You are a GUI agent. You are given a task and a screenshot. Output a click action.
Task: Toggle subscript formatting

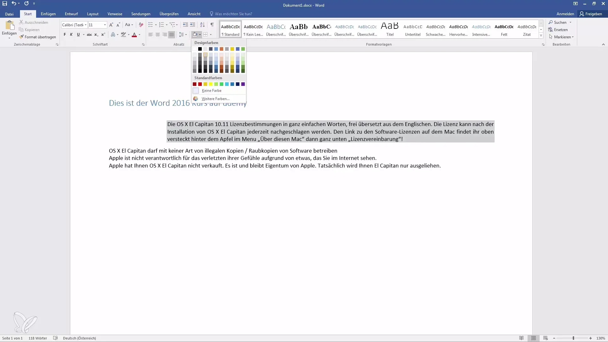pyautogui.click(x=96, y=35)
